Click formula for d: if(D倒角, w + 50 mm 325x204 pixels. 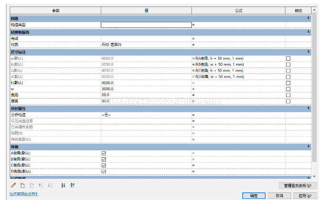(218, 77)
